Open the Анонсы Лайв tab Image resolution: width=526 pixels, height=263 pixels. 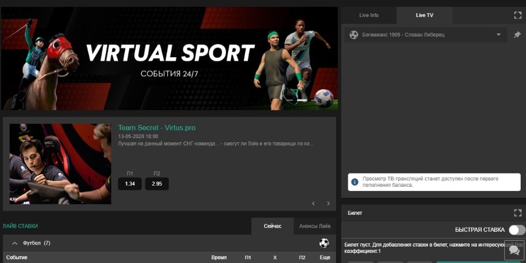pos(314,226)
